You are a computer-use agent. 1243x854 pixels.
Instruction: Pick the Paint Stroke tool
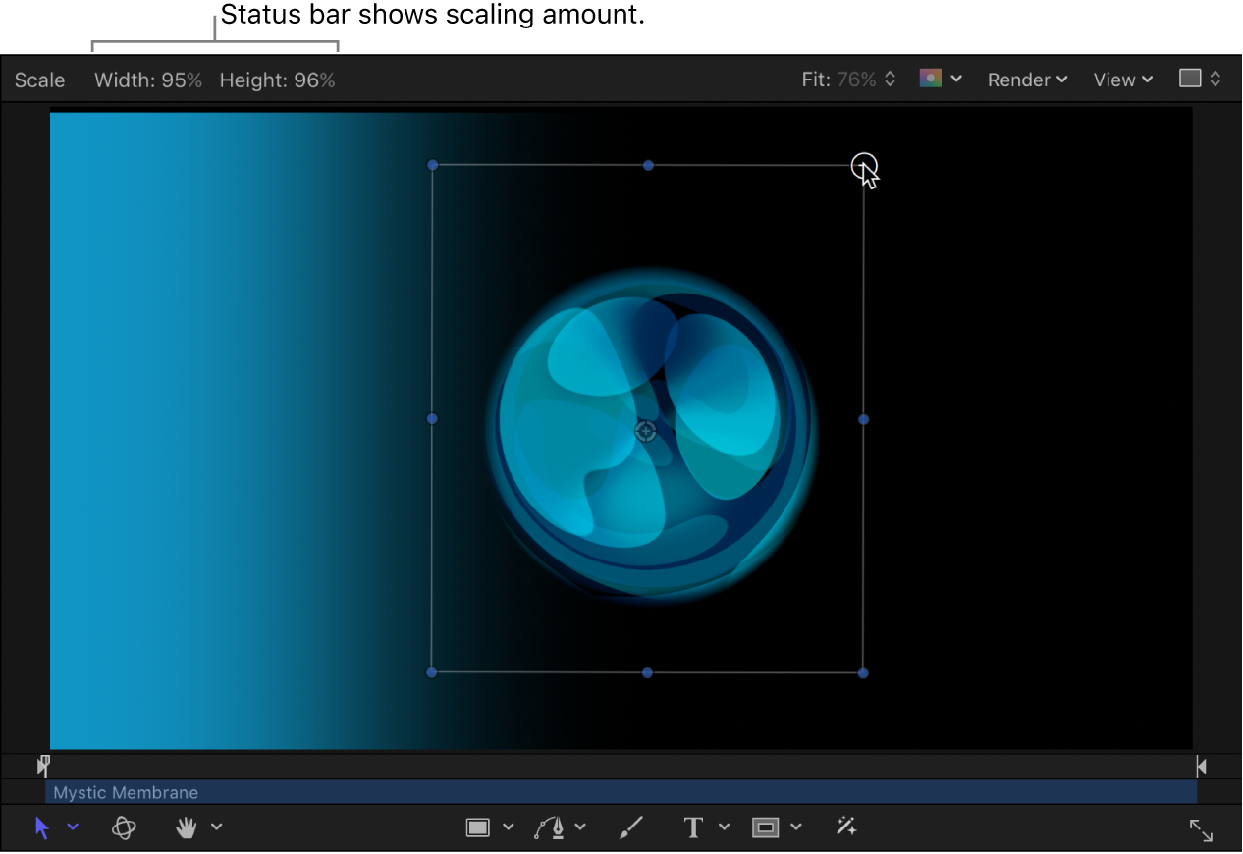pos(631,827)
